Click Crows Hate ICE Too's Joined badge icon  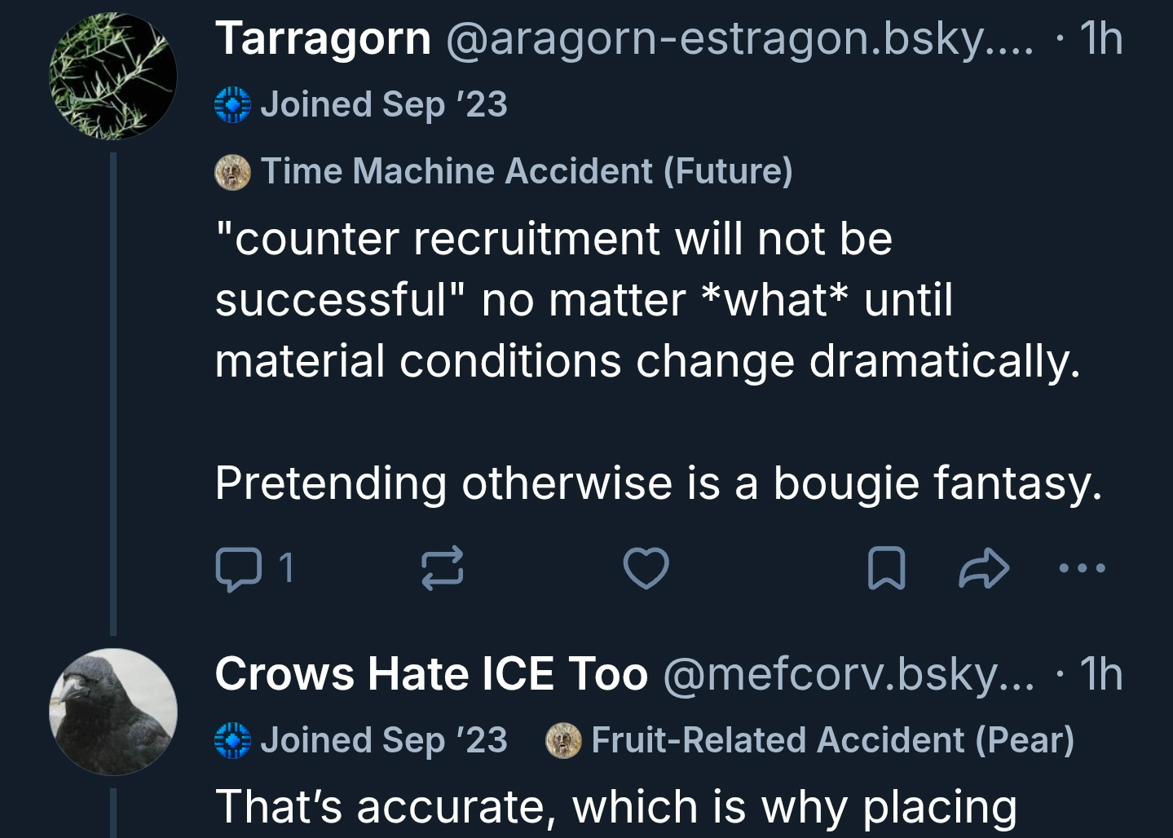click(x=232, y=740)
